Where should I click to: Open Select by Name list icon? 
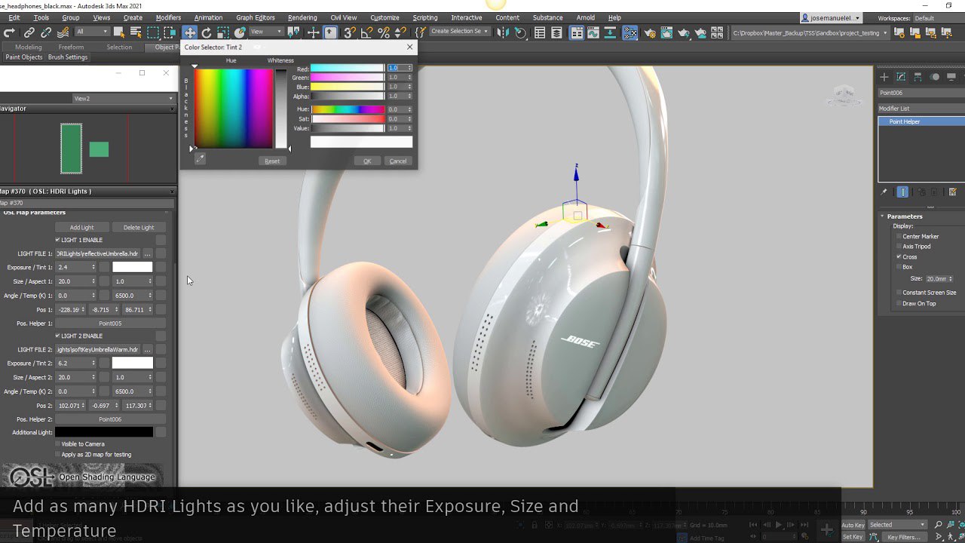(136, 32)
